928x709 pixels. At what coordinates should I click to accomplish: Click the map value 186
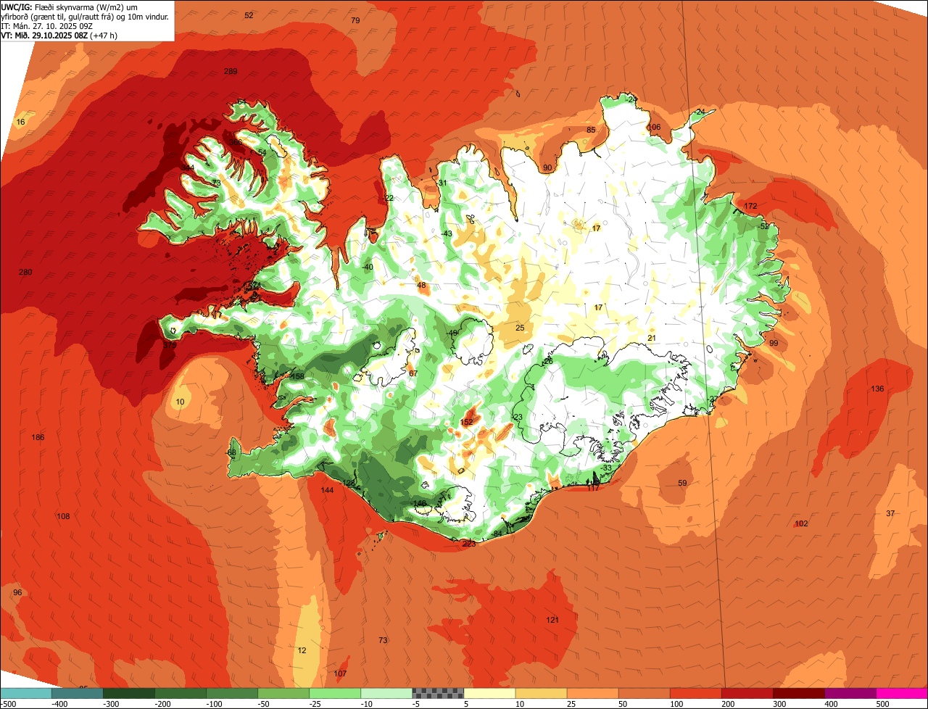38,437
